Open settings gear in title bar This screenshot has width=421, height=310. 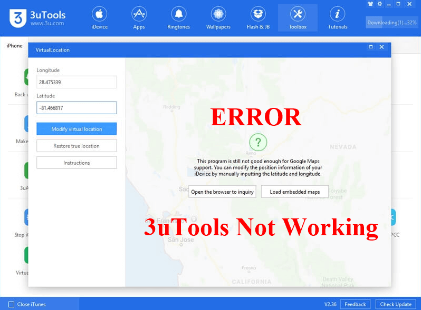(380, 4)
